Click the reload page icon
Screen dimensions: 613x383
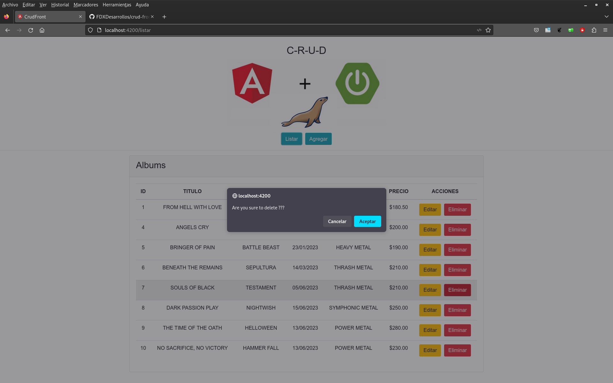point(31,30)
